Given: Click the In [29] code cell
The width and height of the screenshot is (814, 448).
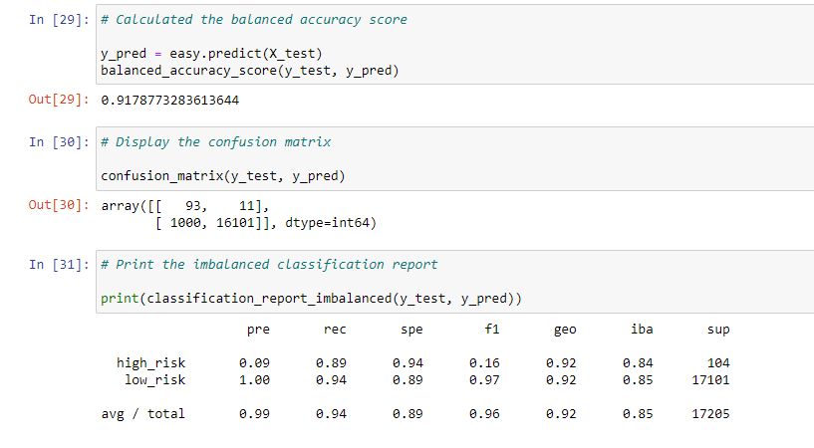Looking at the screenshot, I should [x=454, y=45].
